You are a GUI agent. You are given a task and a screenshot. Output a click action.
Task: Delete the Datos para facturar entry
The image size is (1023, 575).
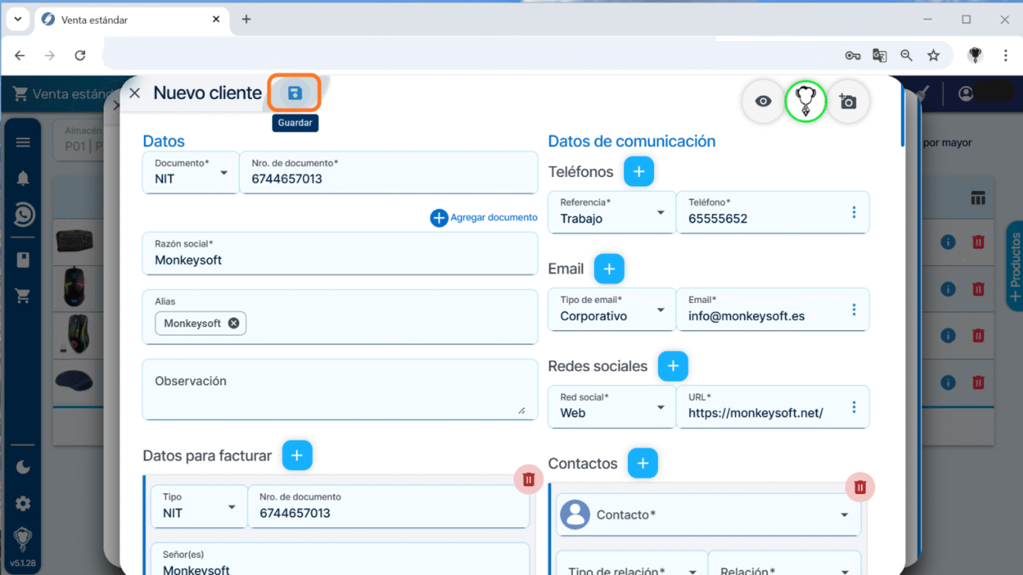(x=528, y=479)
